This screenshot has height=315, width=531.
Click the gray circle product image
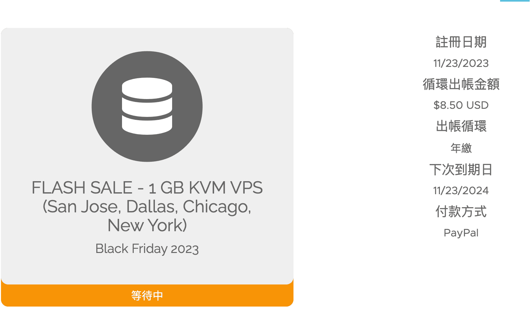[x=147, y=106]
